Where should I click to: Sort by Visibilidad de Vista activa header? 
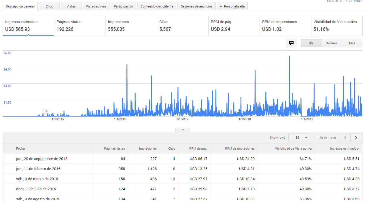(293, 148)
